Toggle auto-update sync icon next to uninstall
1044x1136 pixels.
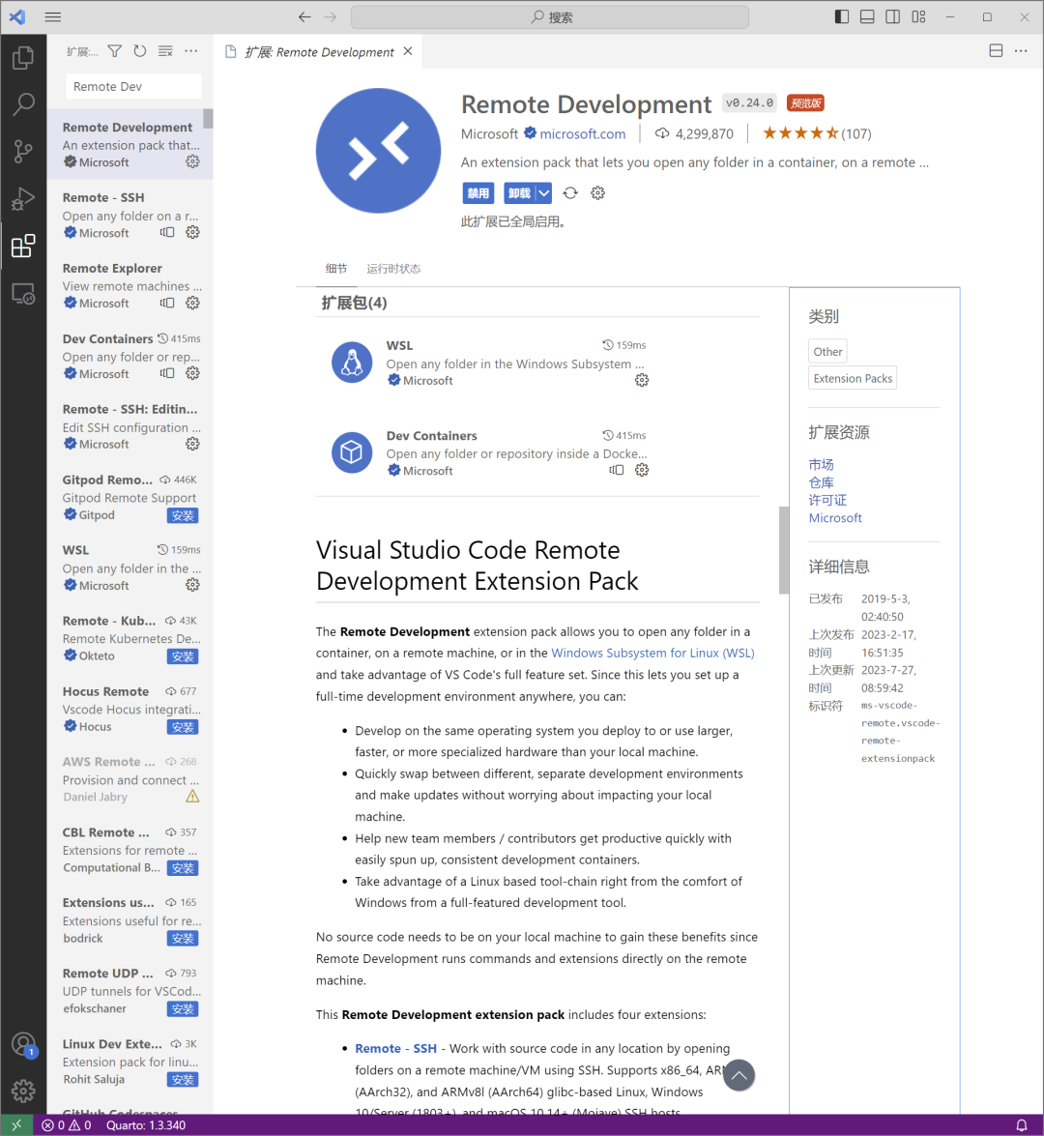pyautogui.click(x=570, y=192)
